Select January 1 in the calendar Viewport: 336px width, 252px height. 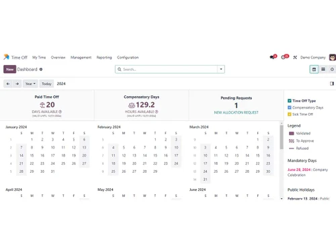[x=32, y=140]
